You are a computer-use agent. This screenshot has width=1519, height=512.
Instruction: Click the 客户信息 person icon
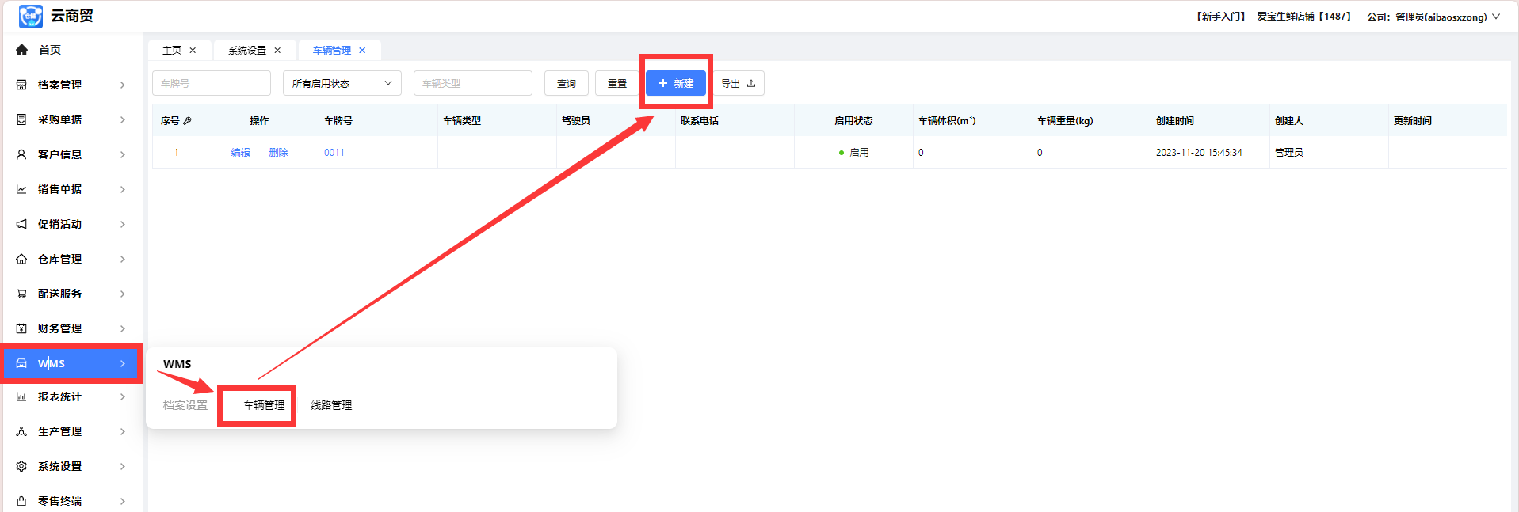pyautogui.click(x=21, y=154)
